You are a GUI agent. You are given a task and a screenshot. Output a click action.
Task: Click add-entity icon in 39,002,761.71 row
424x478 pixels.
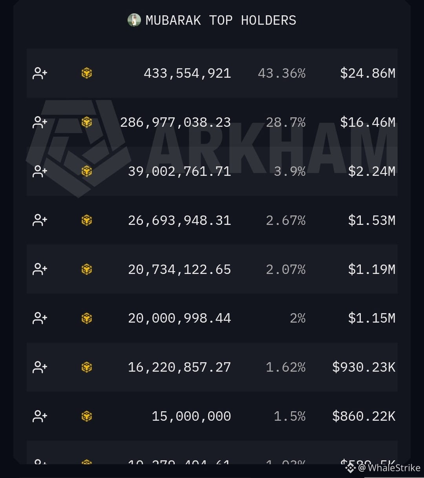coord(40,171)
